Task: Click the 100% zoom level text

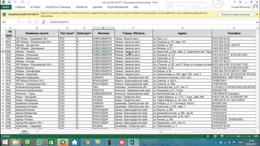Action: (x=256, y=136)
